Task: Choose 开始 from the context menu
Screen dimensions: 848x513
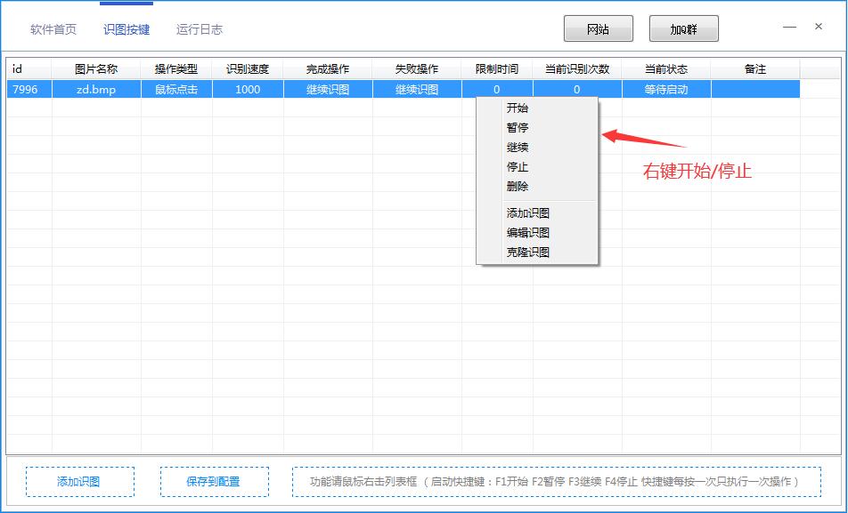Action: click(518, 108)
